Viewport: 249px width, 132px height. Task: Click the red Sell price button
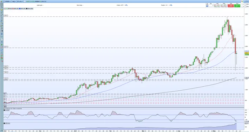[231, 6]
